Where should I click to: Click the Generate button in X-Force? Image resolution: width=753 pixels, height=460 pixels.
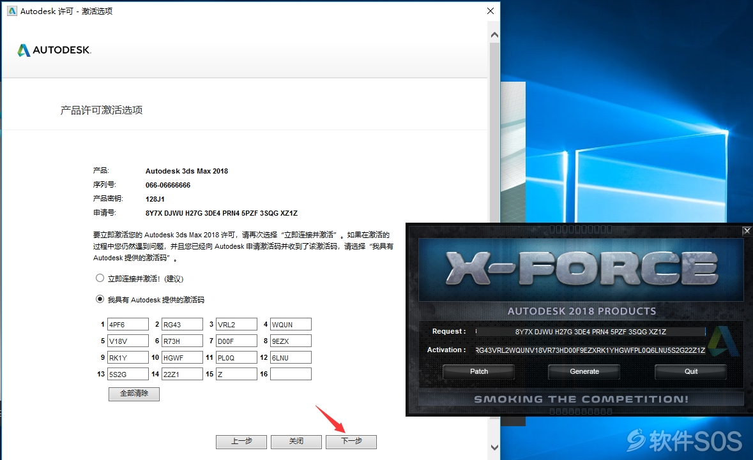coord(584,372)
